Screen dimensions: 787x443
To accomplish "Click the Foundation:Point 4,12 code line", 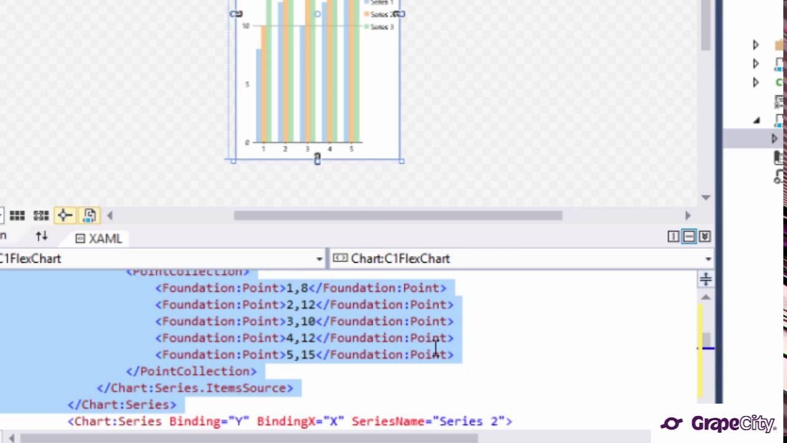I will (304, 338).
